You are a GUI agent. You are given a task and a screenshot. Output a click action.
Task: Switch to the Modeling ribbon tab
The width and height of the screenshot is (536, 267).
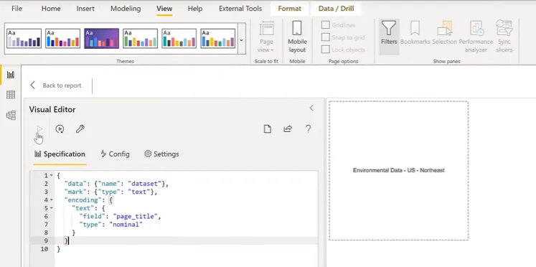(126, 9)
